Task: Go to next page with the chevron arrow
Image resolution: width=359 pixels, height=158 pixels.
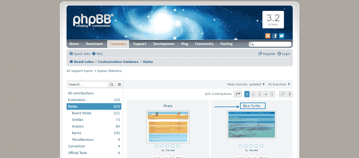Action: pos(290,94)
